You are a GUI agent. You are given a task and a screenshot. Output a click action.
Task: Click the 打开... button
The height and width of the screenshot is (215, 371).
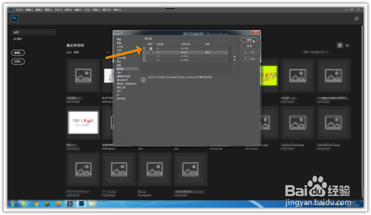(x=18, y=62)
